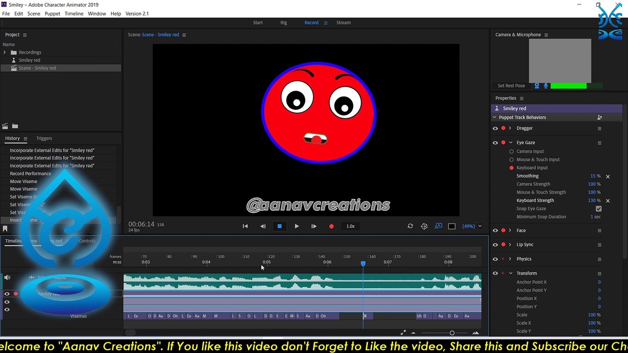Image resolution: width=628 pixels, height=353 pixels.
Task: Open Eye Gaze behavior menu
Action: click(599, 143)
